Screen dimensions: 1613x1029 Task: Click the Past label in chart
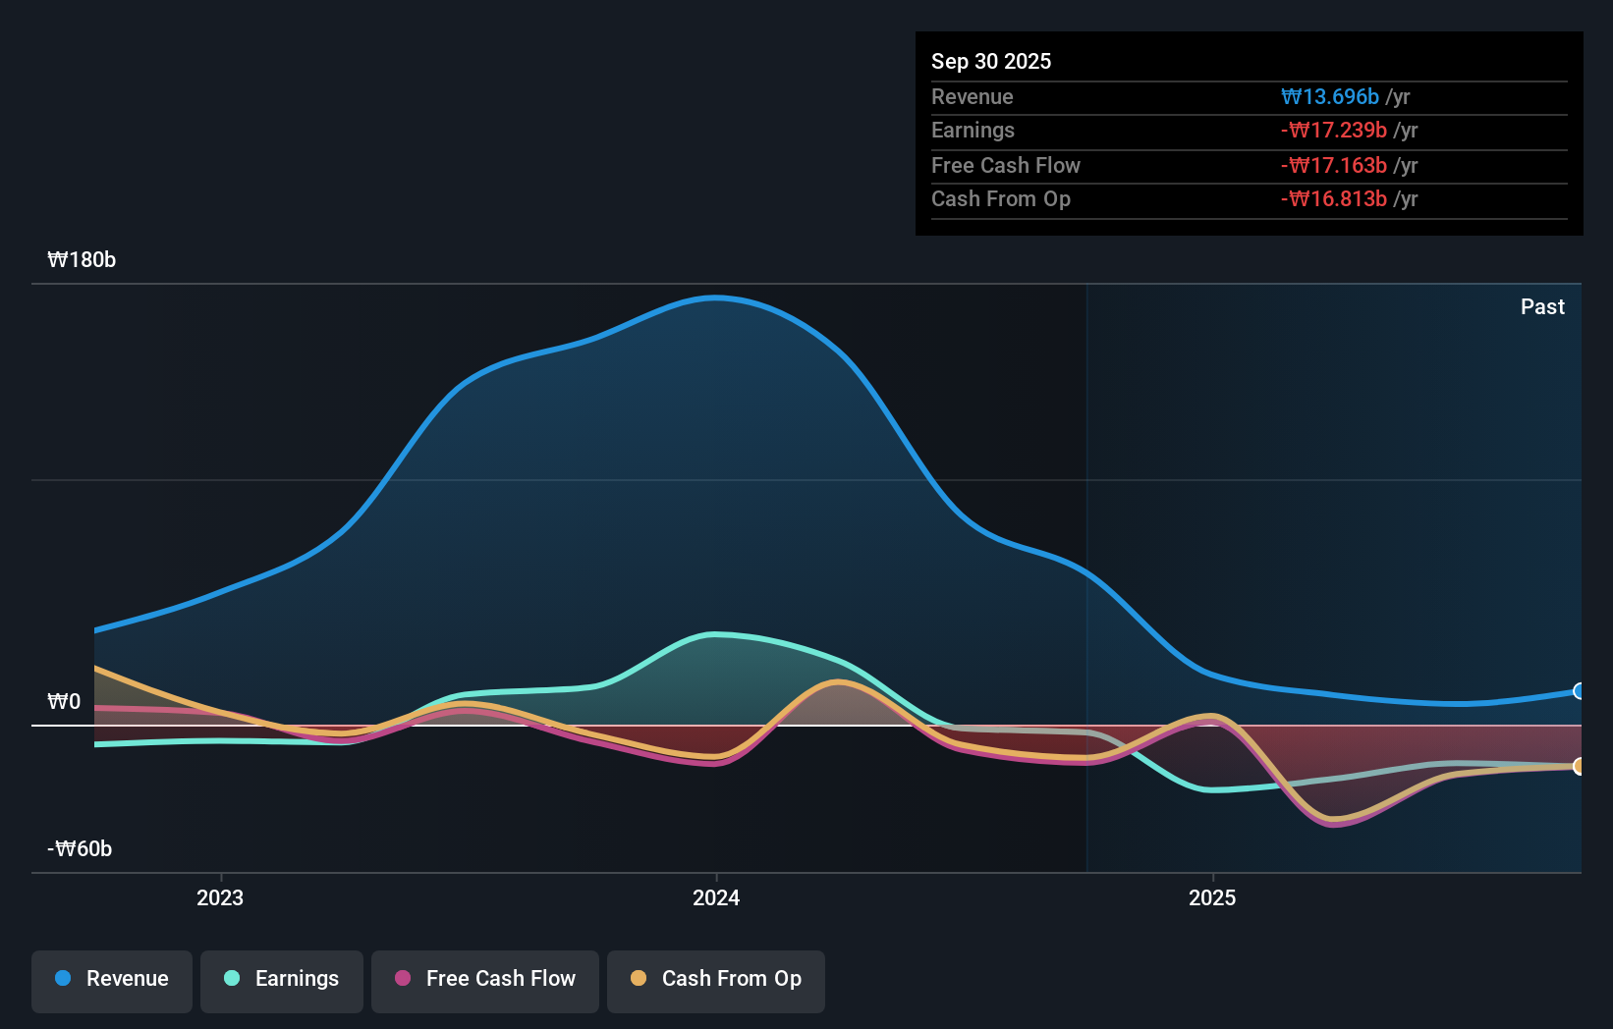(x=1542, y=306)
